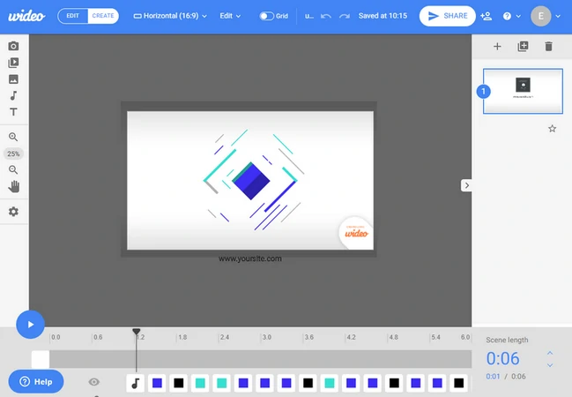Select scene 1 thumbnail
This screenshot has width=572, height=397.
point(523,91)
